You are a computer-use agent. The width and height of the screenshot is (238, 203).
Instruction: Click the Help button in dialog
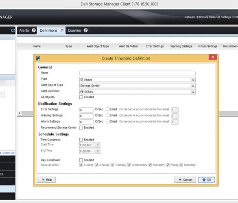pos(46,180)
